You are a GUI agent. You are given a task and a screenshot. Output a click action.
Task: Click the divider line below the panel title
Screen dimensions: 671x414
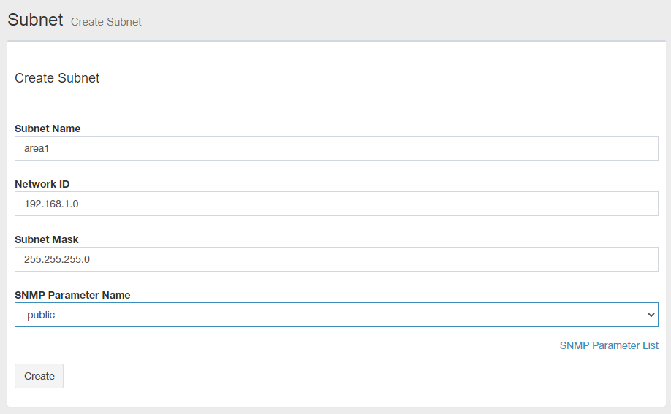point(336,101)
